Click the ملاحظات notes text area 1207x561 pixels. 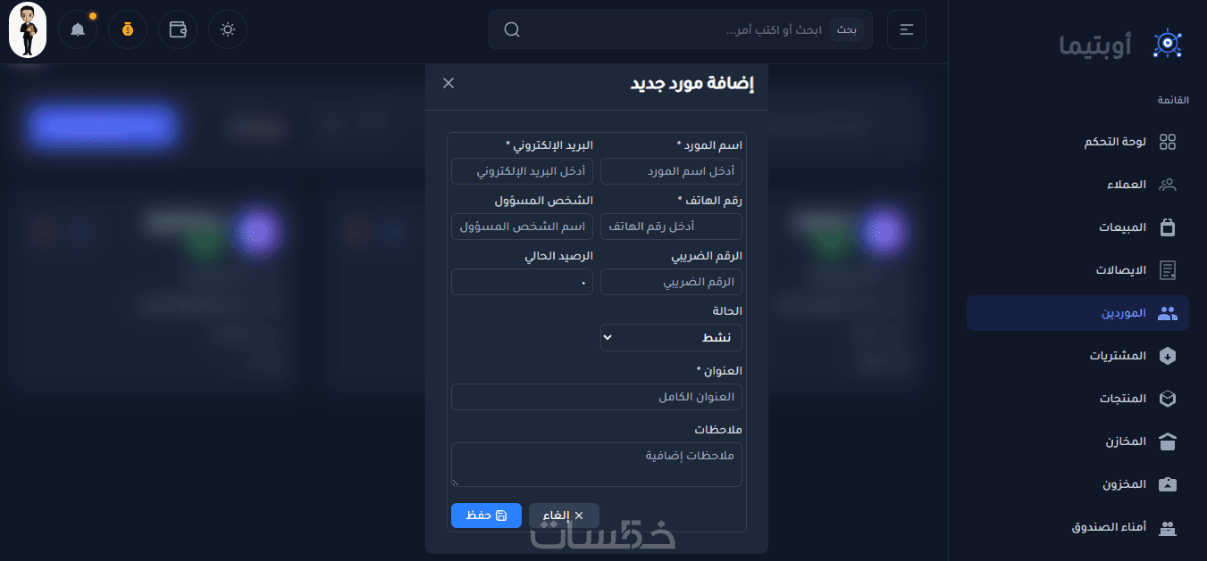(x=597, y=465)
